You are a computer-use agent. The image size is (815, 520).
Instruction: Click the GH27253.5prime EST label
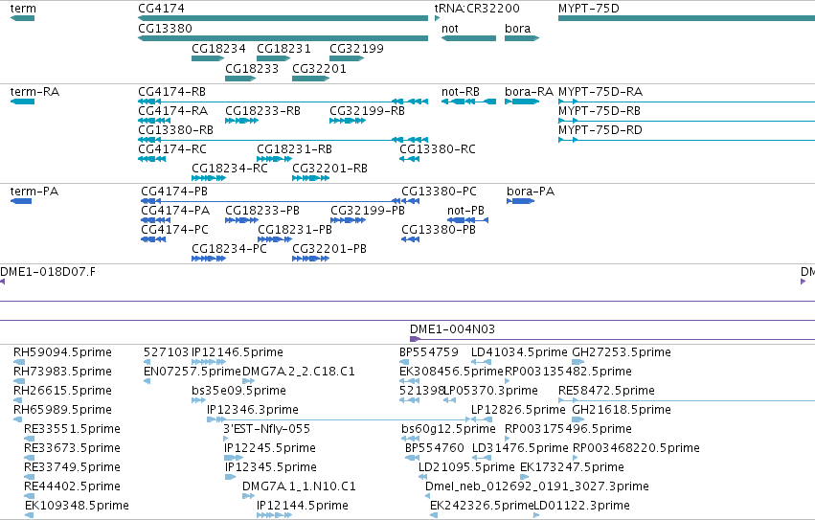(622, 352)
